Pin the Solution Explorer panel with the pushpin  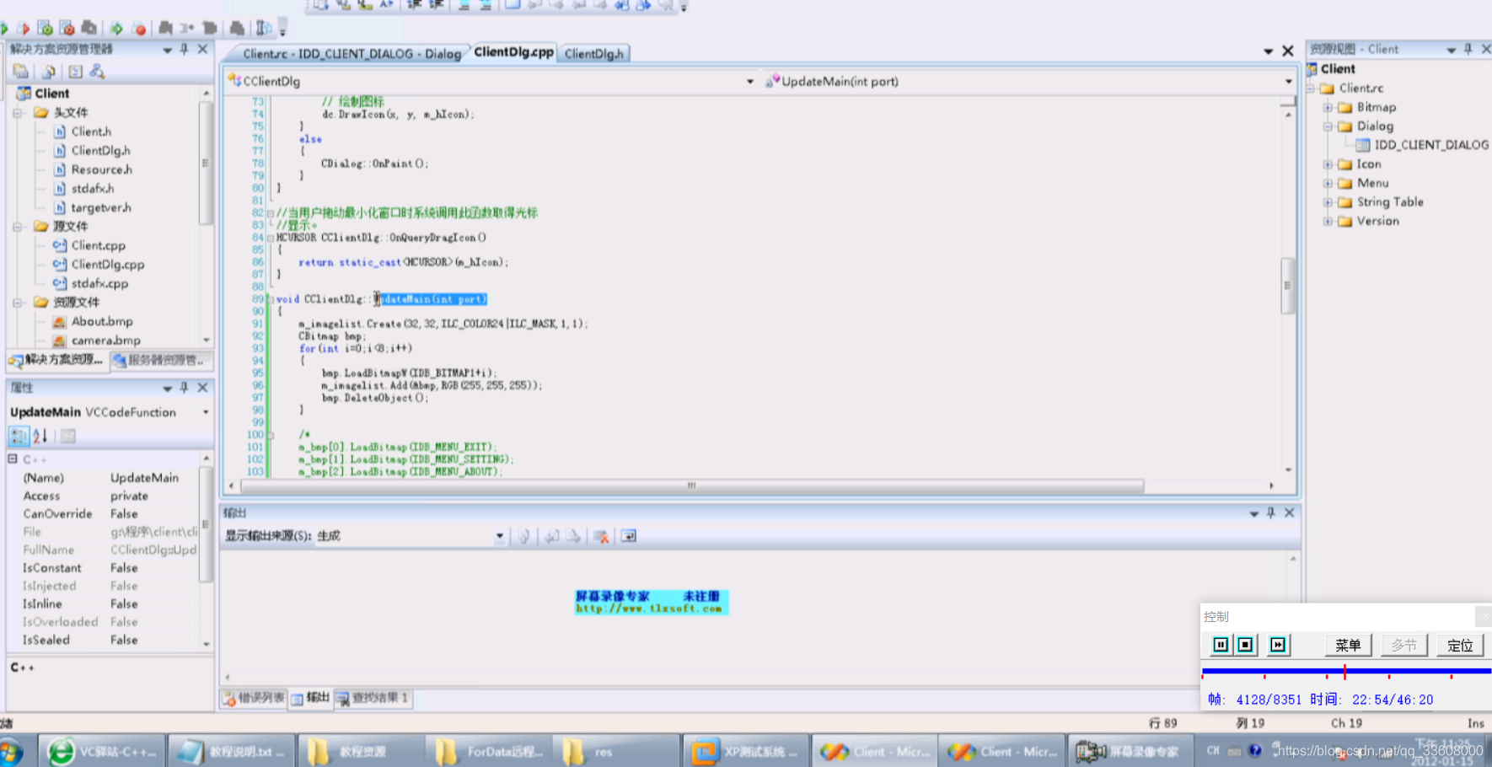pos(185,49)
